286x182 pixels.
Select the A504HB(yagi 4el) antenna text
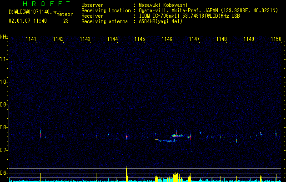(161, 21)
